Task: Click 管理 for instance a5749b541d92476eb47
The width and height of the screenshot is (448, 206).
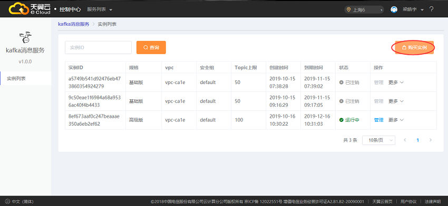Action: coord(378,83)
